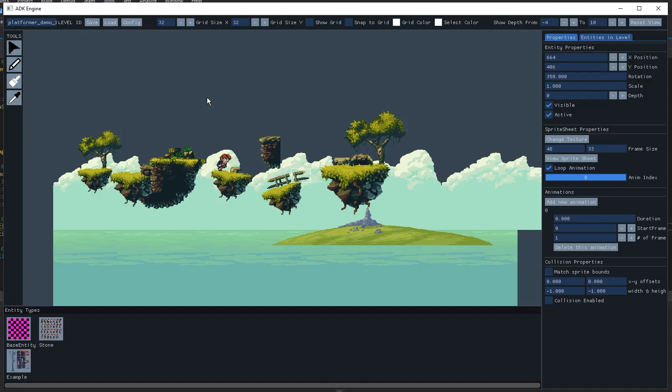The height and width of the screenshot is (392, 672).
Task: Click the Grid Size X input field
Action: click(166, 22)
